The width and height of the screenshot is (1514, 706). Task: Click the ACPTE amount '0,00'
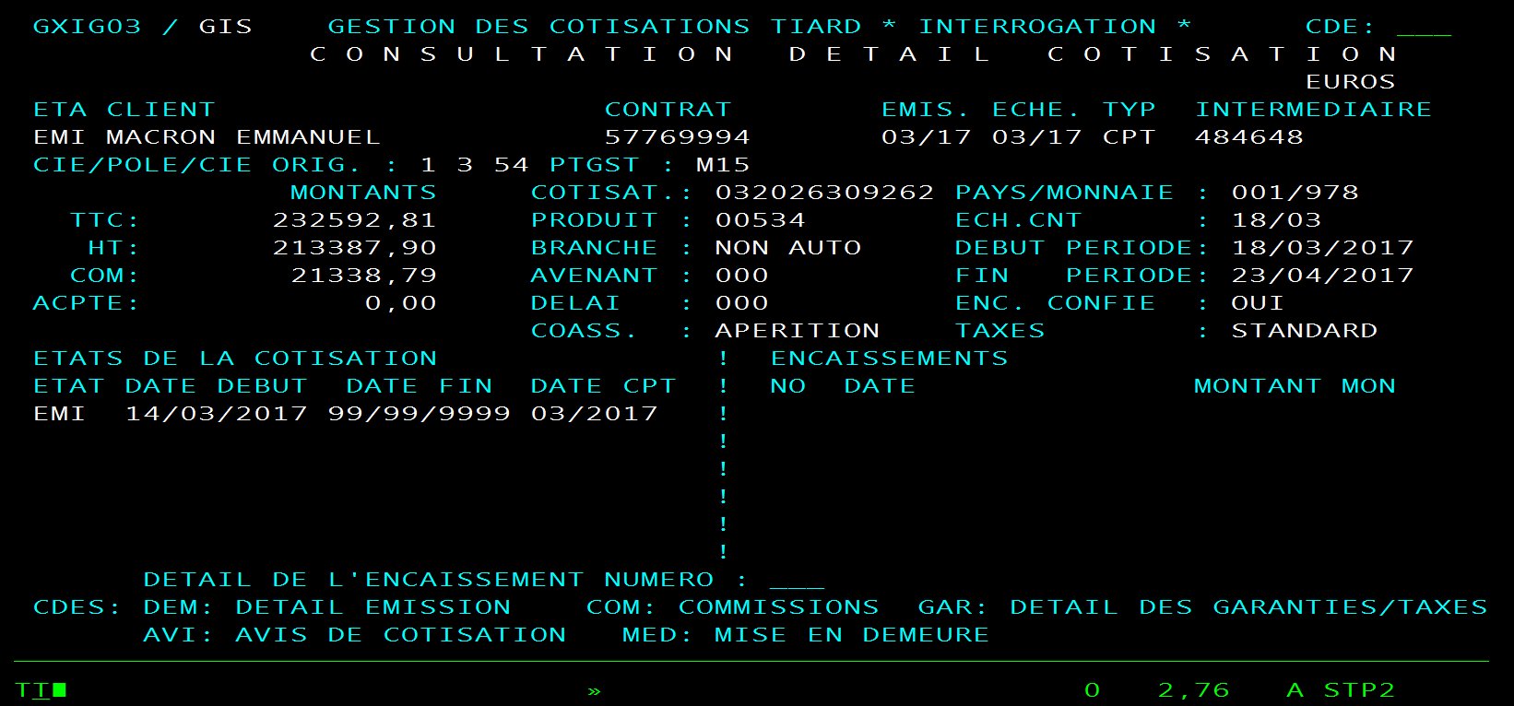tap(400, 303)
